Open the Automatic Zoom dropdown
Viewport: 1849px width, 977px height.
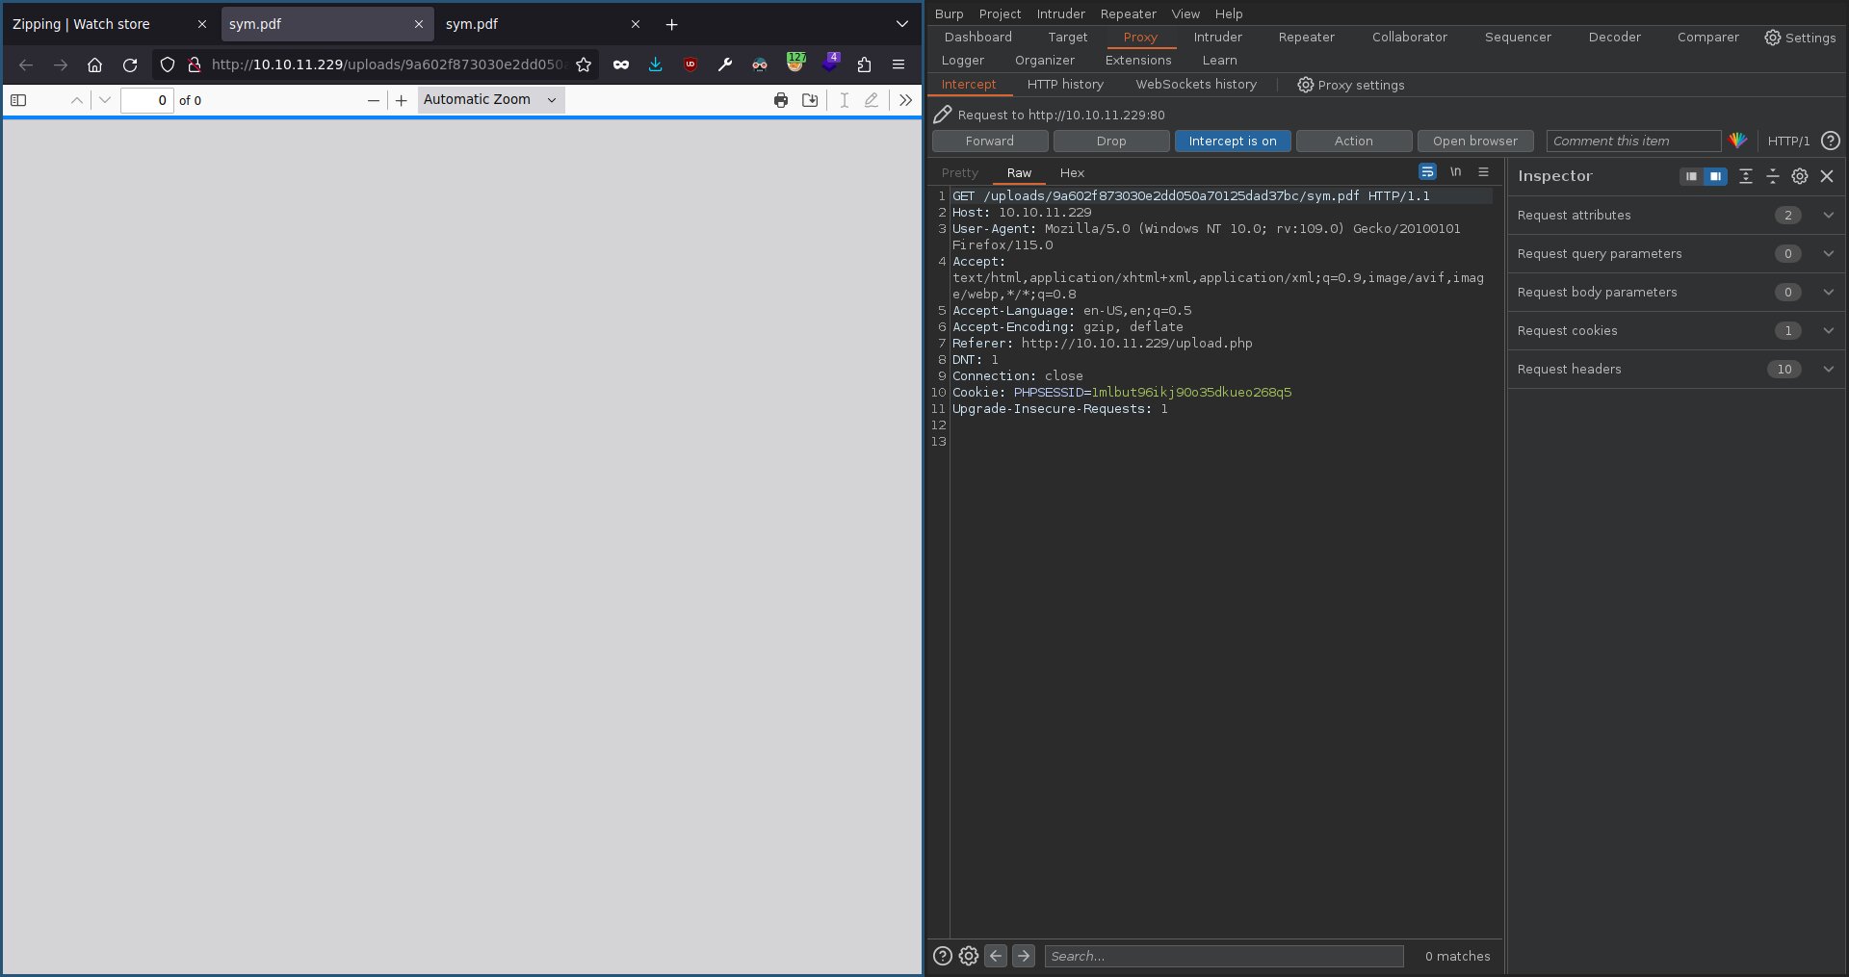tap(491, 100)
